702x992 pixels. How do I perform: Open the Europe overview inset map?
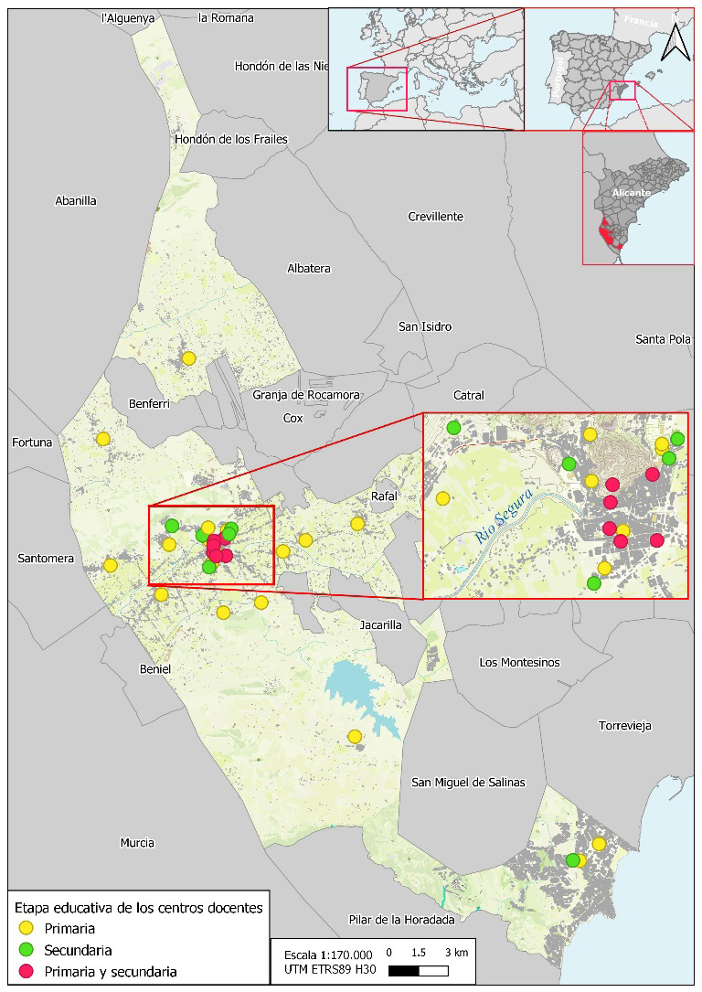(x=426, y=69)
